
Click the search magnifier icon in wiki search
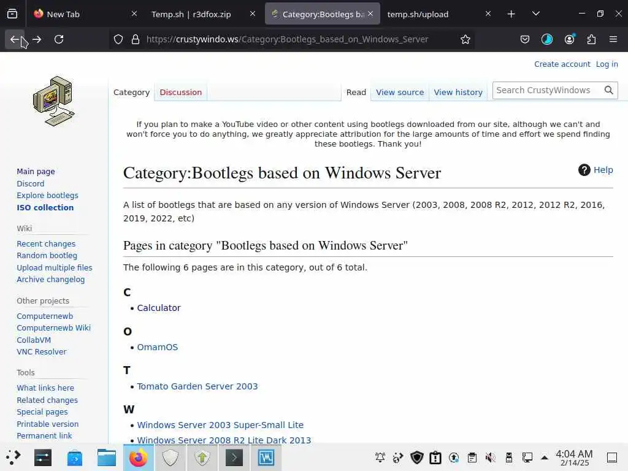pos(609,90)
